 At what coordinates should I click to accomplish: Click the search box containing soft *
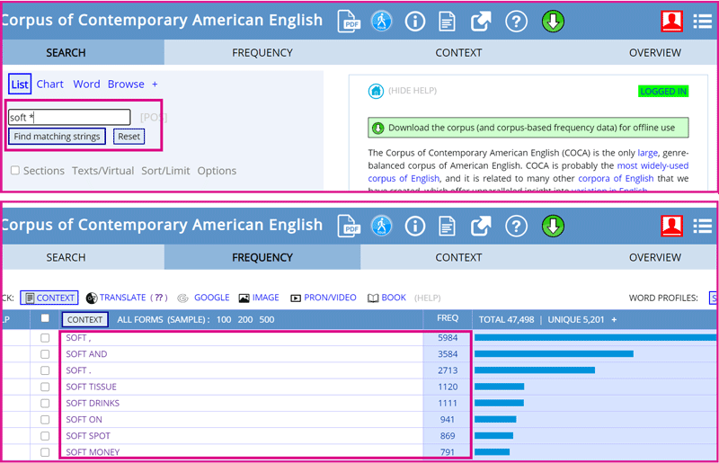pos(69,118)
